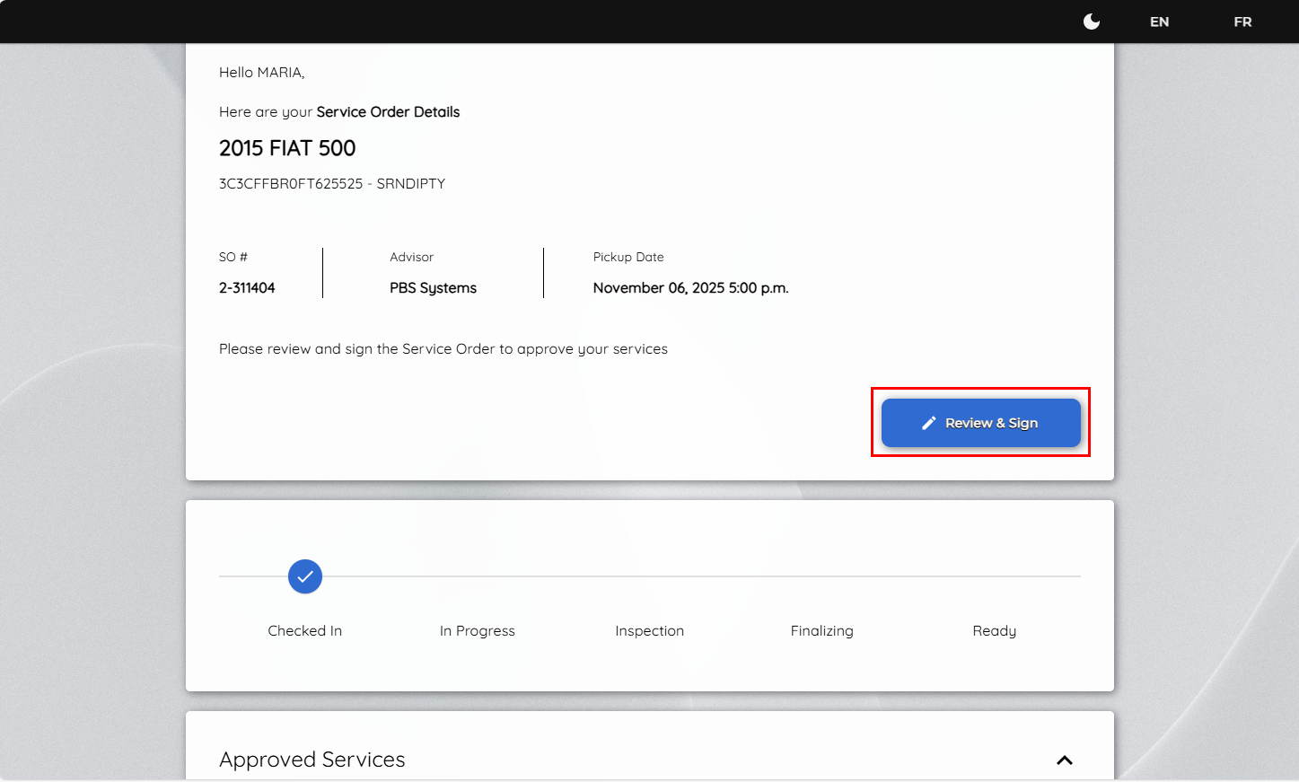Viewport: 1299px width, 782px height.
Task: Toggle dark mode with the moon icon
Action: [x=1092, y=22]
